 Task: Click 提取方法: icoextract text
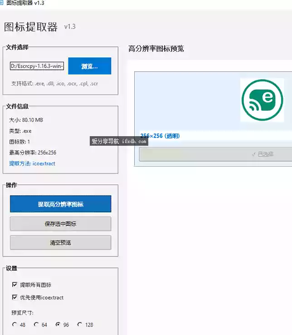pos(32,163)
